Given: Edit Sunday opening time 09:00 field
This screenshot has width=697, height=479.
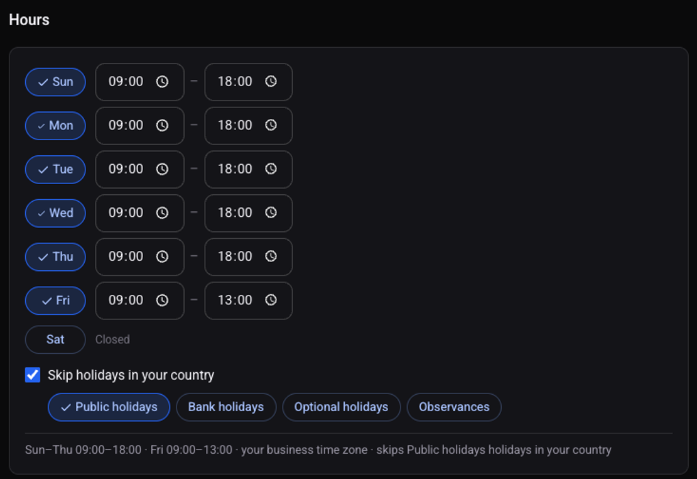Looking at the screenshot, I should tap(139, 82).
